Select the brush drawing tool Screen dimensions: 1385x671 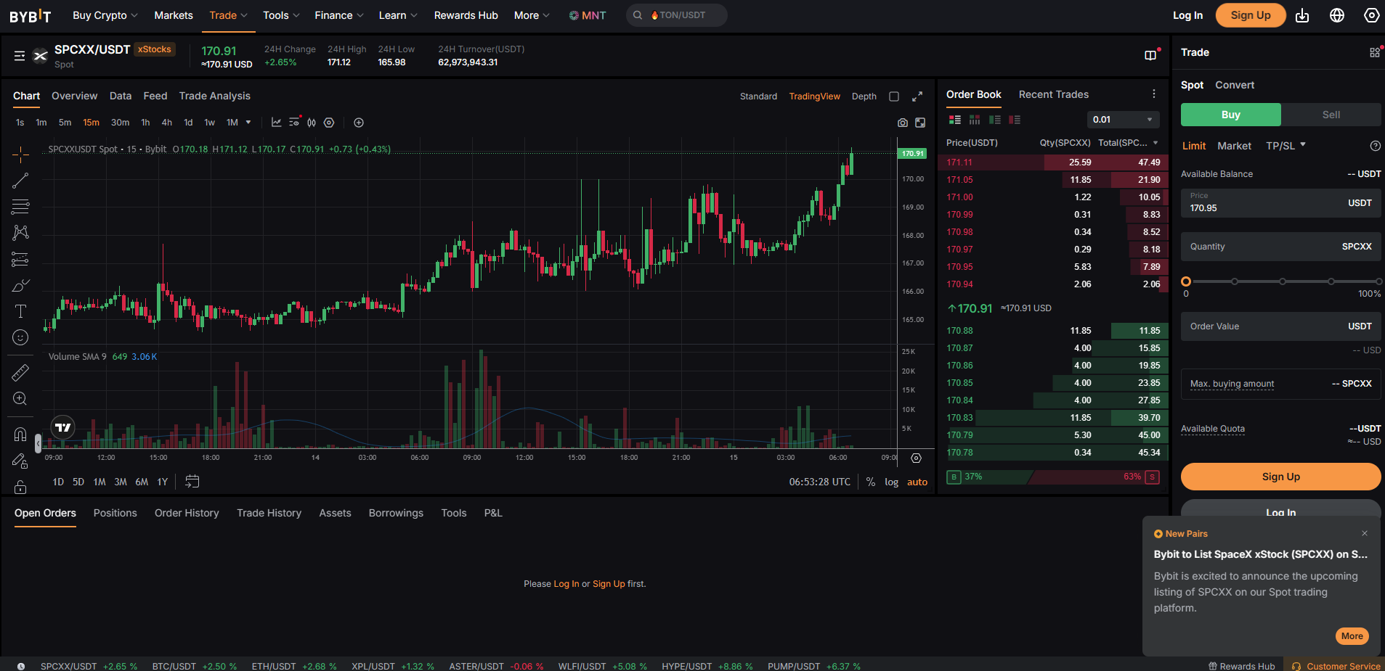[x=20, y=285]
